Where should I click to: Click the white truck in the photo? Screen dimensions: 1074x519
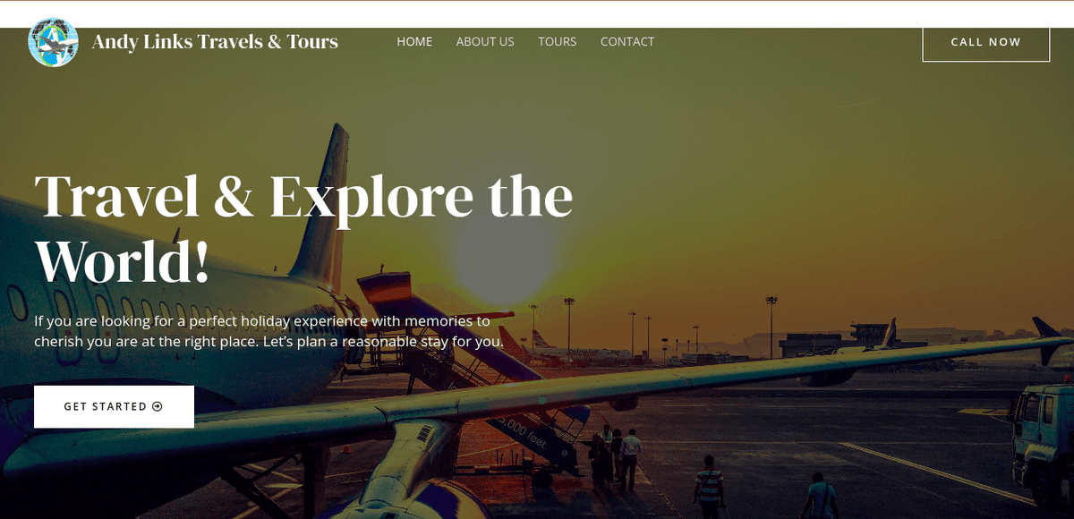coord(1043,434)
